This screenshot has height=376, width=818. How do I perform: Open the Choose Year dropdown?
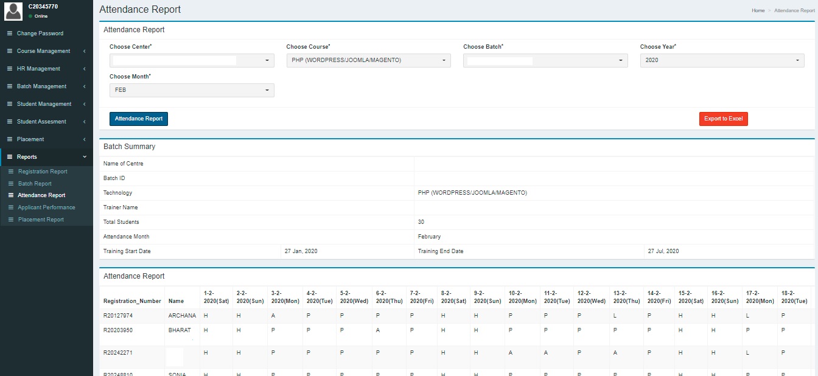(722, 60)
